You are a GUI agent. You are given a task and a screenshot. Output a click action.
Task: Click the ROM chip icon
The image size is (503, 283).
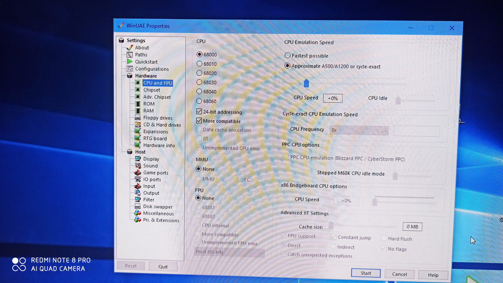tap(138, 104)
